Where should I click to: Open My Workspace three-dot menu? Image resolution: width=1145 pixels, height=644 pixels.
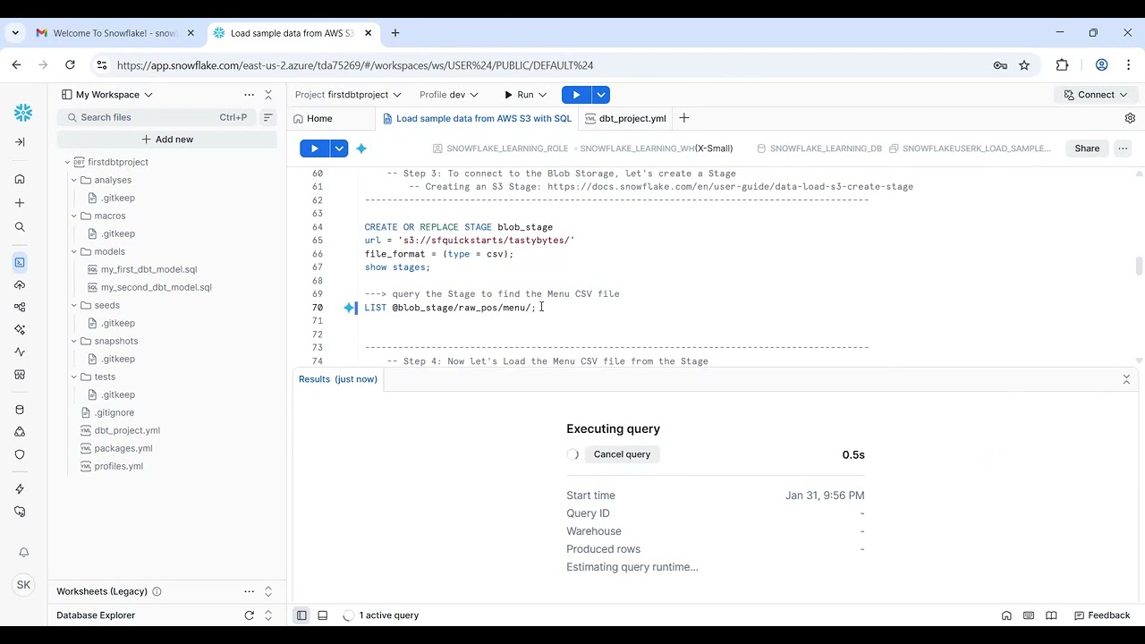pyautogui.click(x=249, y=95)
